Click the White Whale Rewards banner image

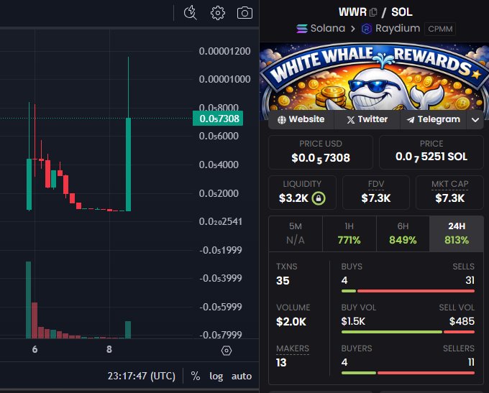[374, 76]
